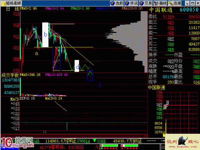
Task: Select the PMA20=2.98 indicator label
Action: pyautogui.click(x=80, y=8)
